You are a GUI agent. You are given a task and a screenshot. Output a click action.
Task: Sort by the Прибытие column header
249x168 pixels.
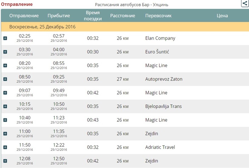[59, 16]
